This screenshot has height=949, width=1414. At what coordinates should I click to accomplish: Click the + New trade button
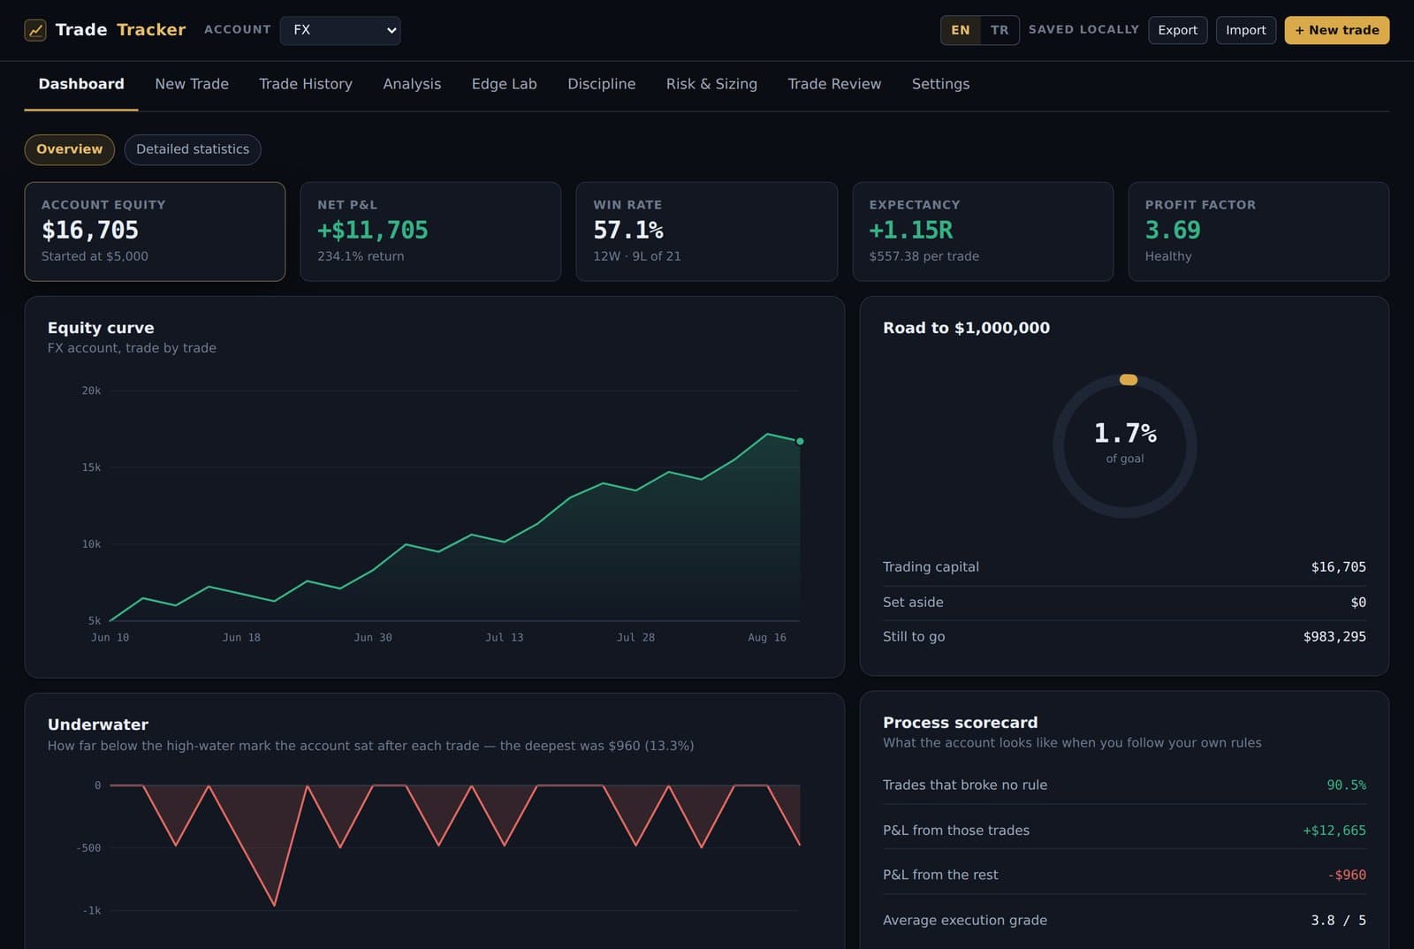pyautogui.click(x=1337, y=30)
